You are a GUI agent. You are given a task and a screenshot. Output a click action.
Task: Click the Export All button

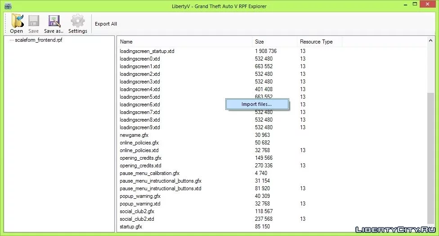106,24
